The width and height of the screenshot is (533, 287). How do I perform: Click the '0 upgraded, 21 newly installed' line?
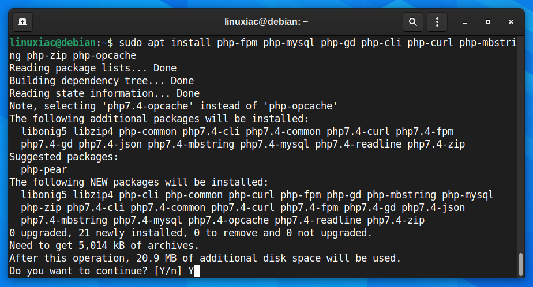coord(191,233)
